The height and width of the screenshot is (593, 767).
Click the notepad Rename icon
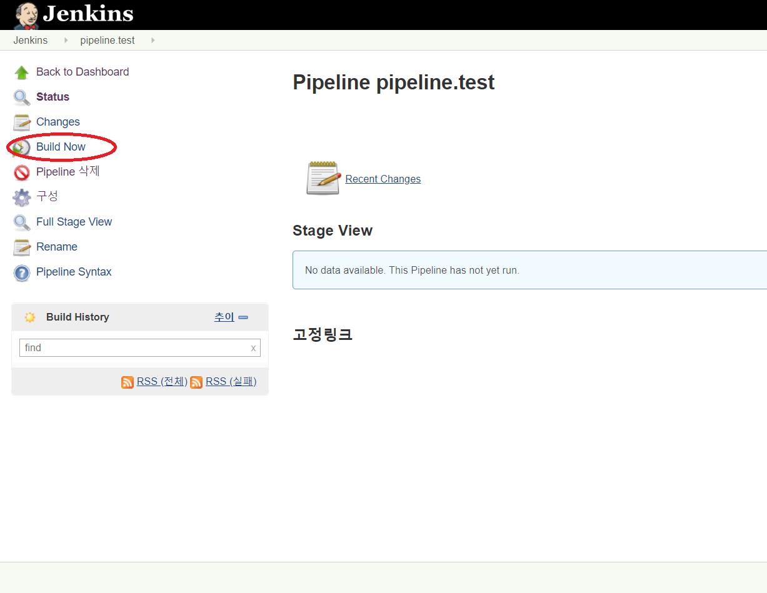pyautogui.click(x=21, y=247)
